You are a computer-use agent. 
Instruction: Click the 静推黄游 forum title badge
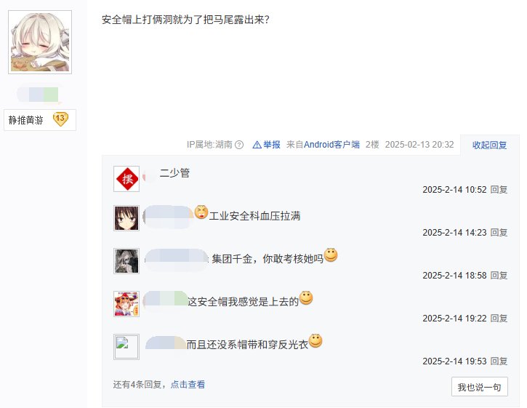tap(40, 120)
